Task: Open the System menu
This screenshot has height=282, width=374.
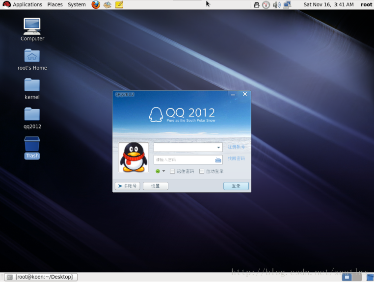Action: click(77, 4)
